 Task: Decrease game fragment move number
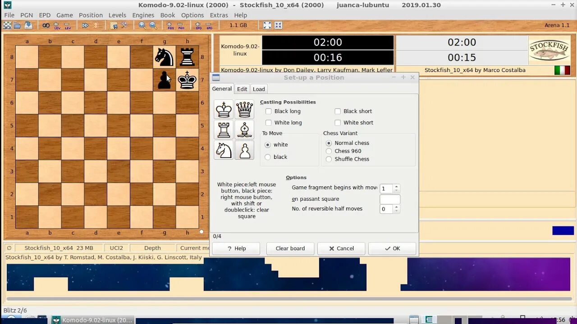tap(397, 191)
